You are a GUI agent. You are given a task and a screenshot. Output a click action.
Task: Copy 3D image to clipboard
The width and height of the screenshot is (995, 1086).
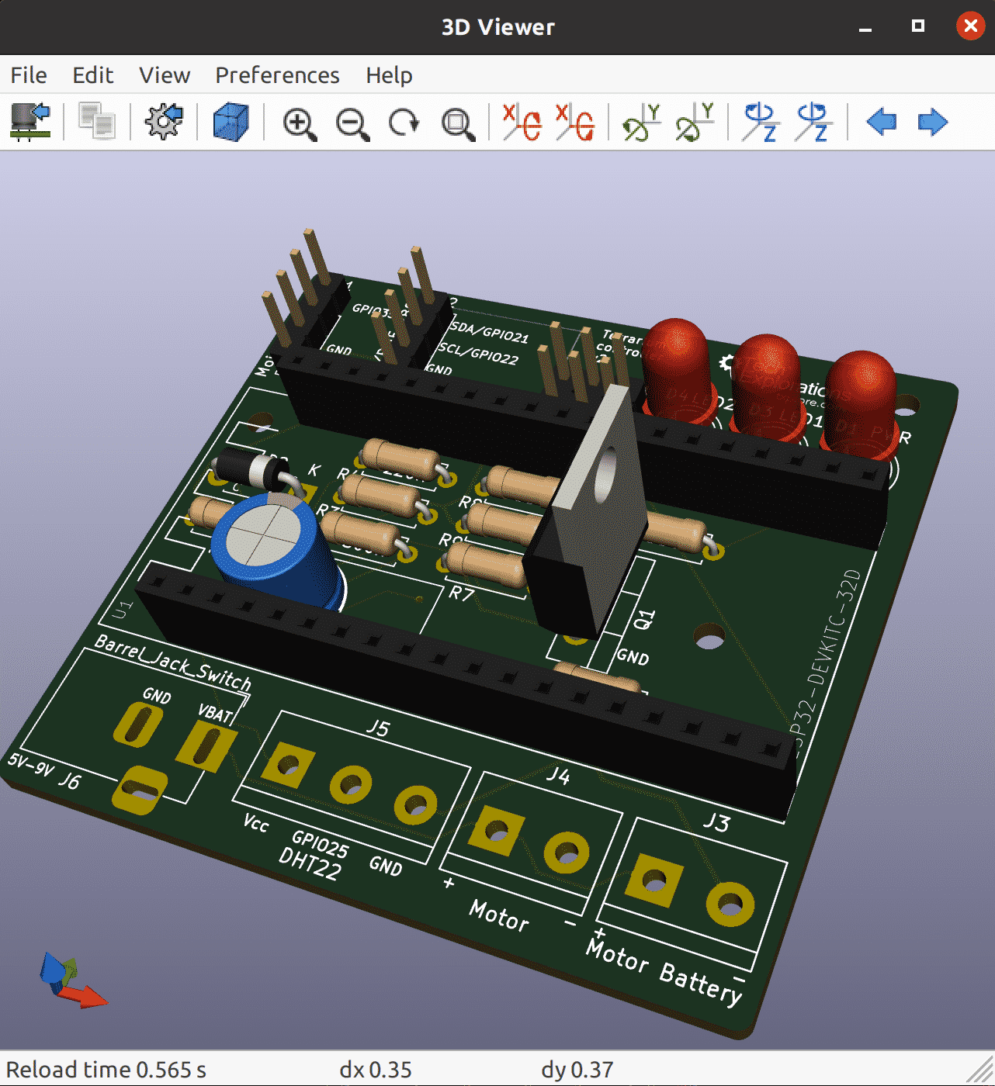95,122
